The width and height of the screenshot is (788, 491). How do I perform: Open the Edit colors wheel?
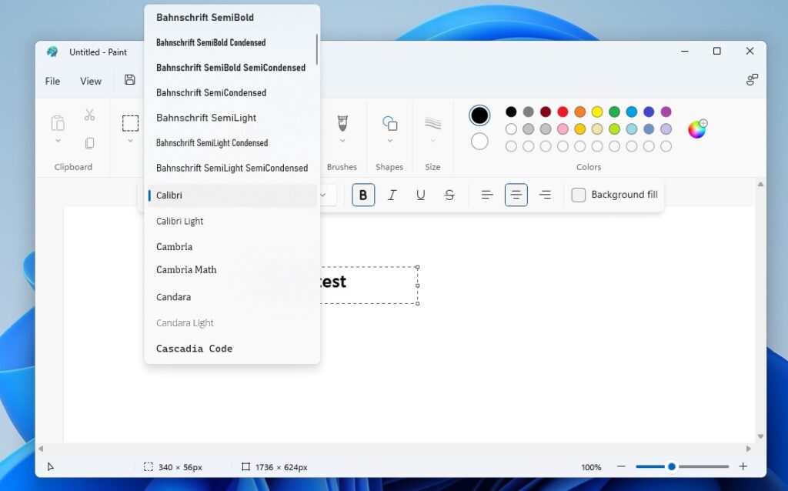tap(697, 129)
